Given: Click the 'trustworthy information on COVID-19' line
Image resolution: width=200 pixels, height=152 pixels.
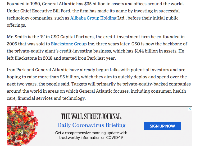Looking at the screenshot, I should [91, 138].
